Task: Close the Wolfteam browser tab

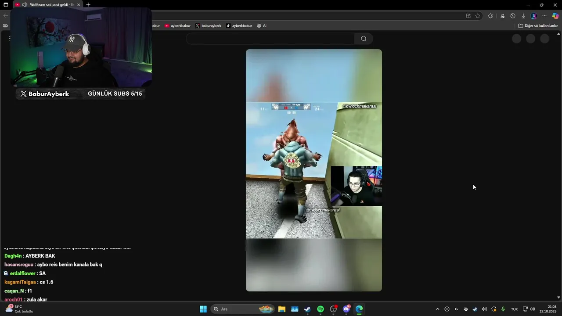Action: (x=79, y=5)
